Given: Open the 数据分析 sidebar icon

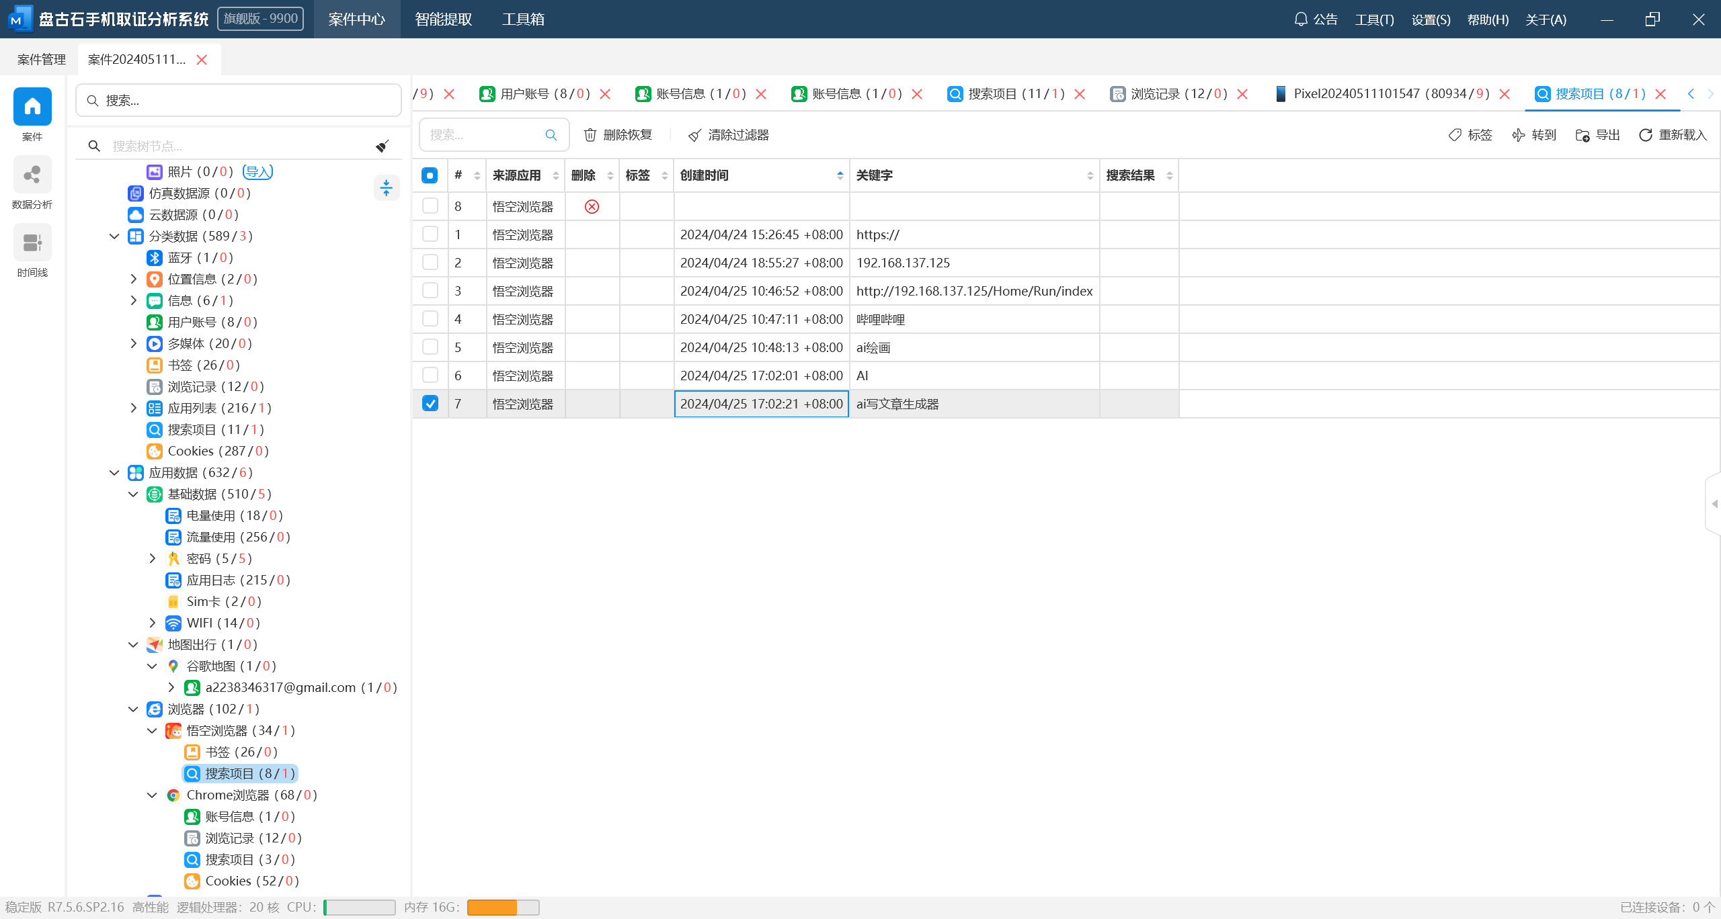Looking at the screenshot, I should click(x=32, y=175).
